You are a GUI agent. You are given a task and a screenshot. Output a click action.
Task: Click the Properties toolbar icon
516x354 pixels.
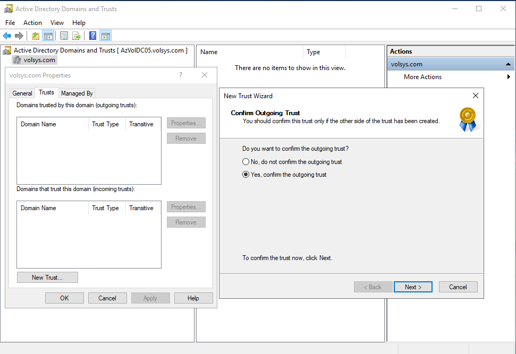[x=64, y=36]
